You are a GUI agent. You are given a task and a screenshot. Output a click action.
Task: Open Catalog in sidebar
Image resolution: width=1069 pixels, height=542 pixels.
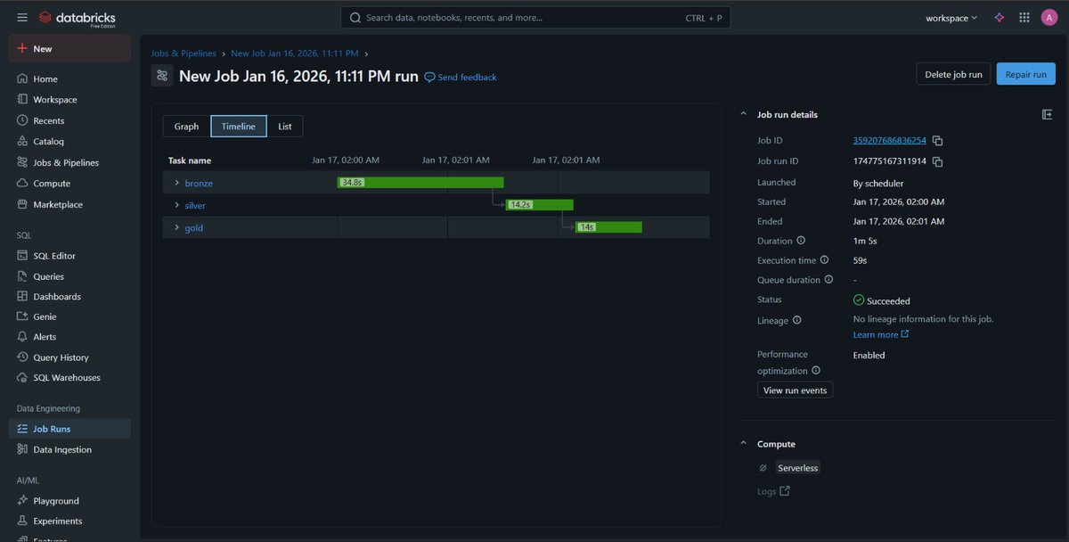pos(70,141)
